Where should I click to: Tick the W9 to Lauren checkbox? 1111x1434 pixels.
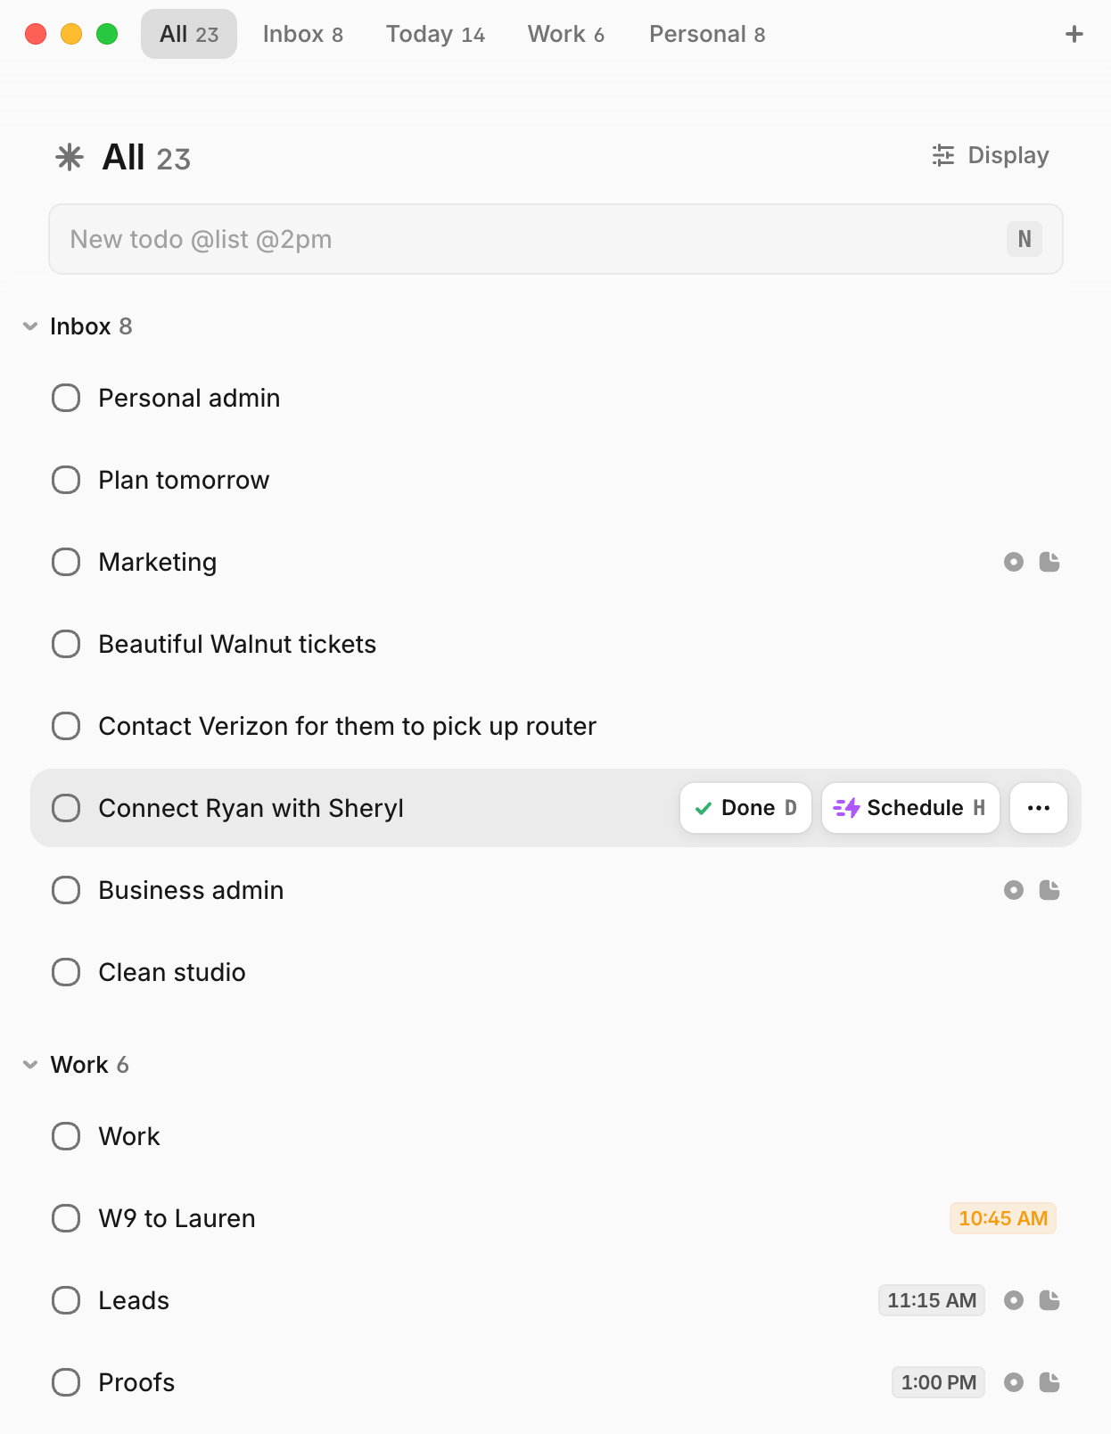point(66,1218)
